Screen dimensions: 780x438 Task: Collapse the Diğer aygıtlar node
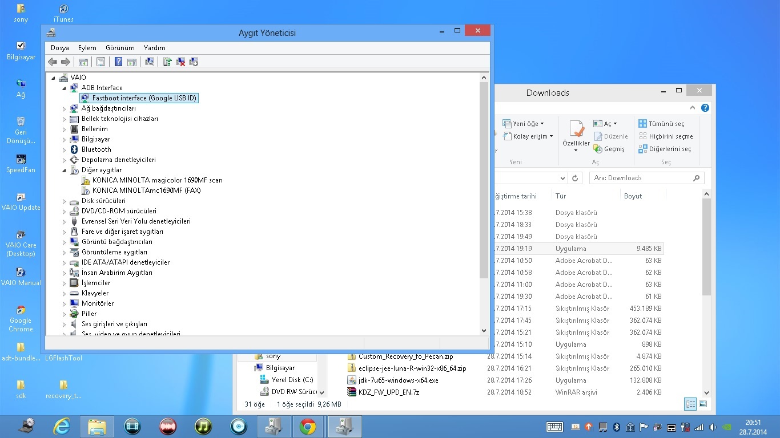click(65, 170)
